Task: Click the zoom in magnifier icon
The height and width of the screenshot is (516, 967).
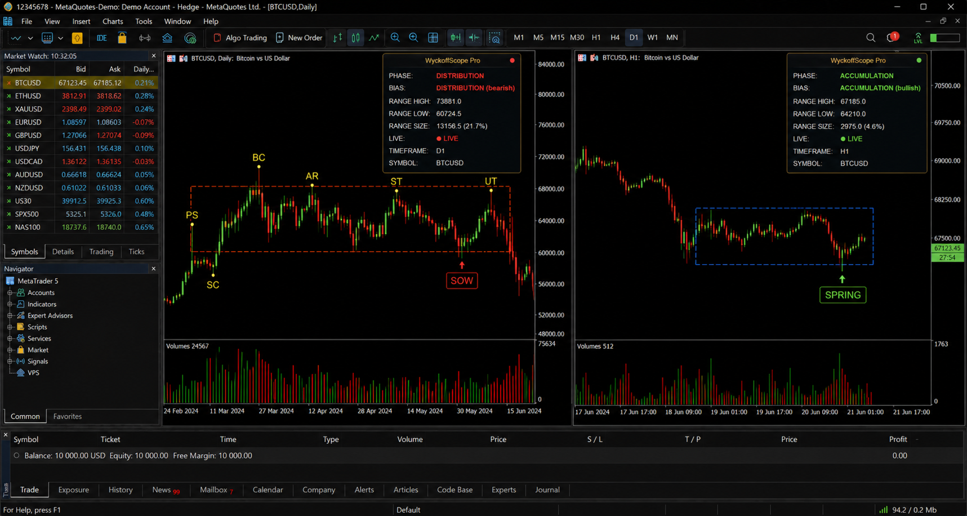Action: 395,38
